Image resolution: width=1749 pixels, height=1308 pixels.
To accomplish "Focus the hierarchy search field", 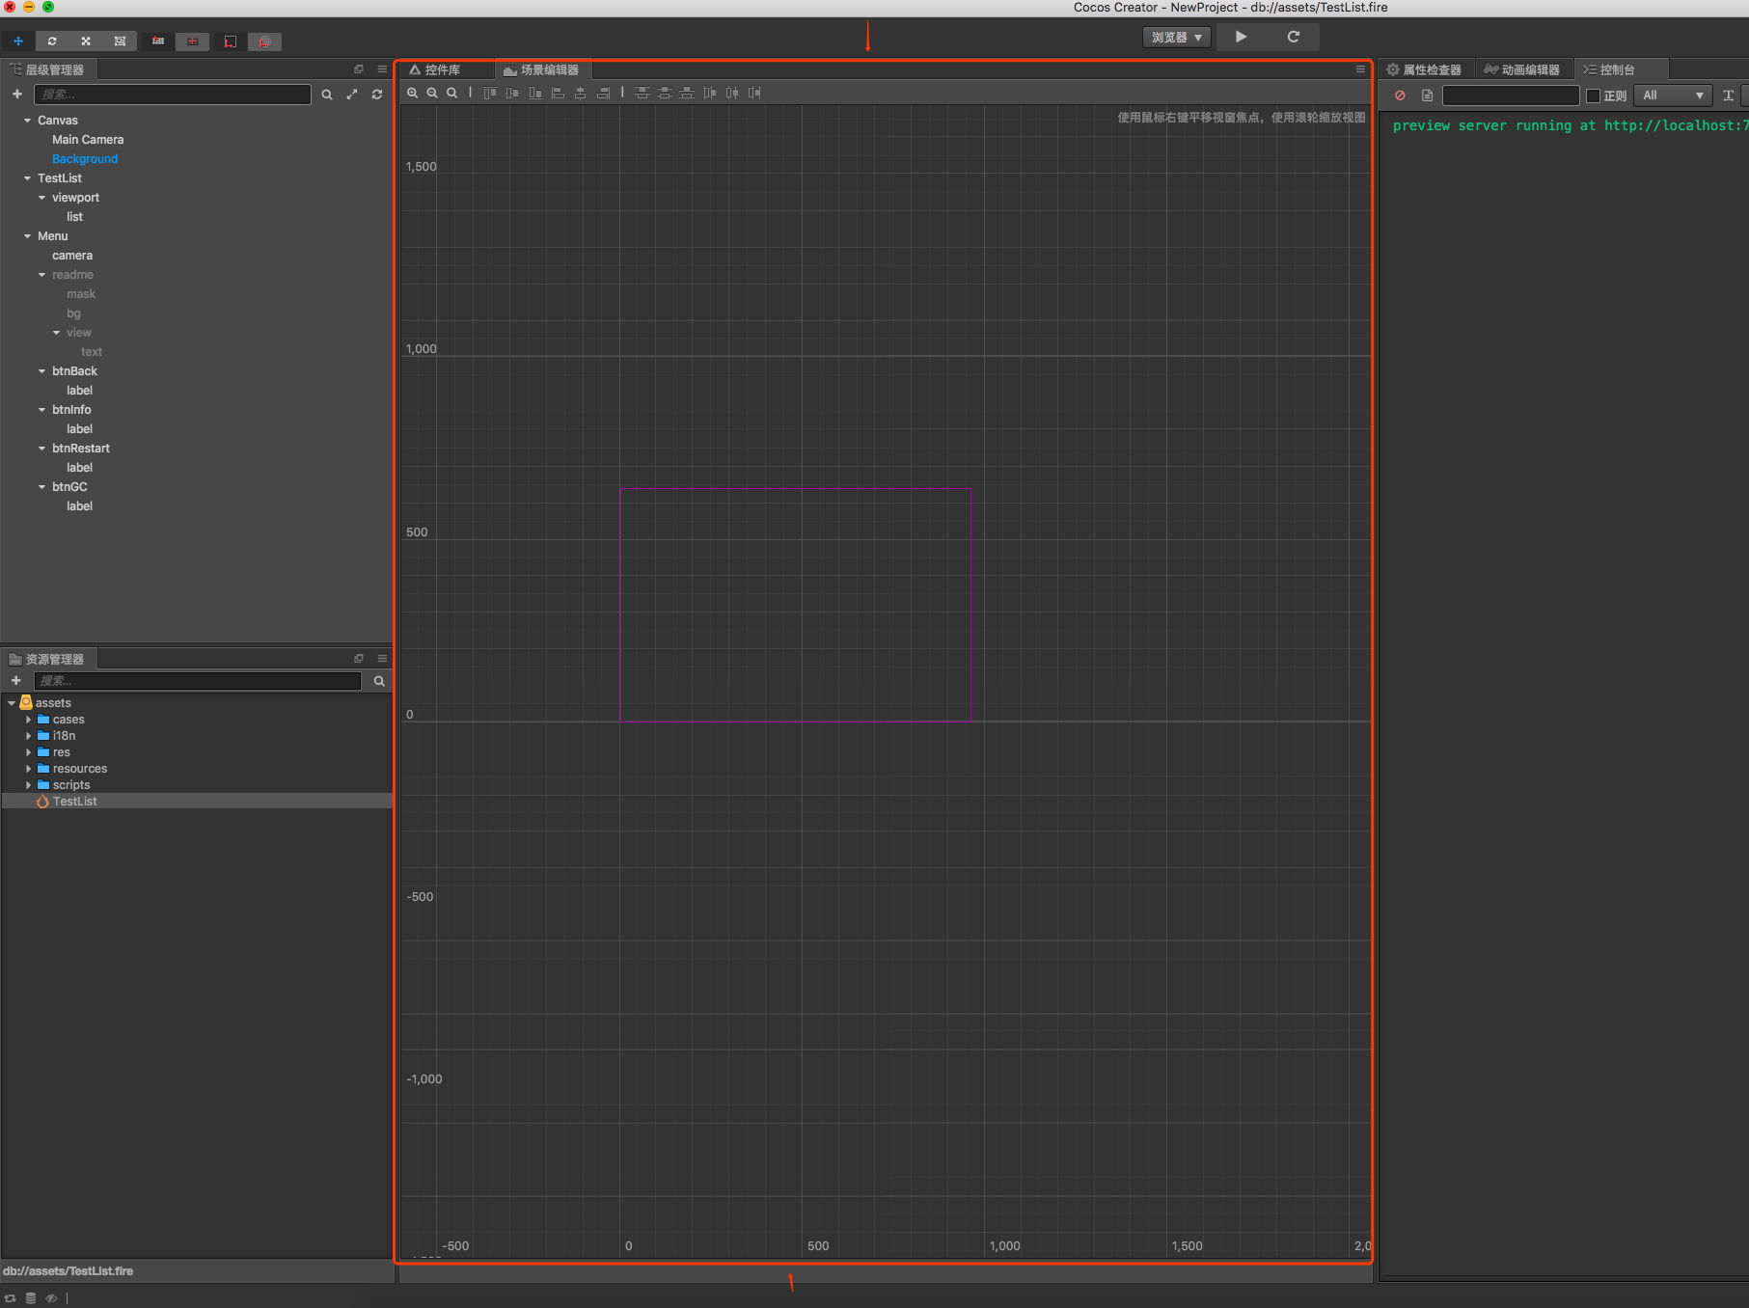I will [x=173, y=95].
